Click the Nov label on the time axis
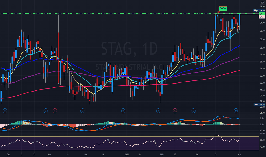266x157 pixels. click(x=49, y=154)
